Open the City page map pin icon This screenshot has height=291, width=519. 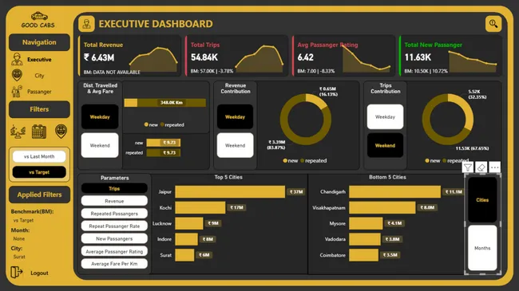click(17, 75)
